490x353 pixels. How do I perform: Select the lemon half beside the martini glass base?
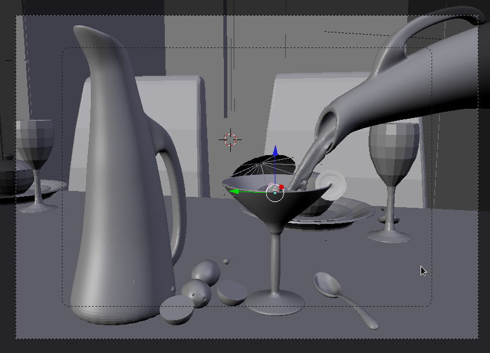pos(232,293)
